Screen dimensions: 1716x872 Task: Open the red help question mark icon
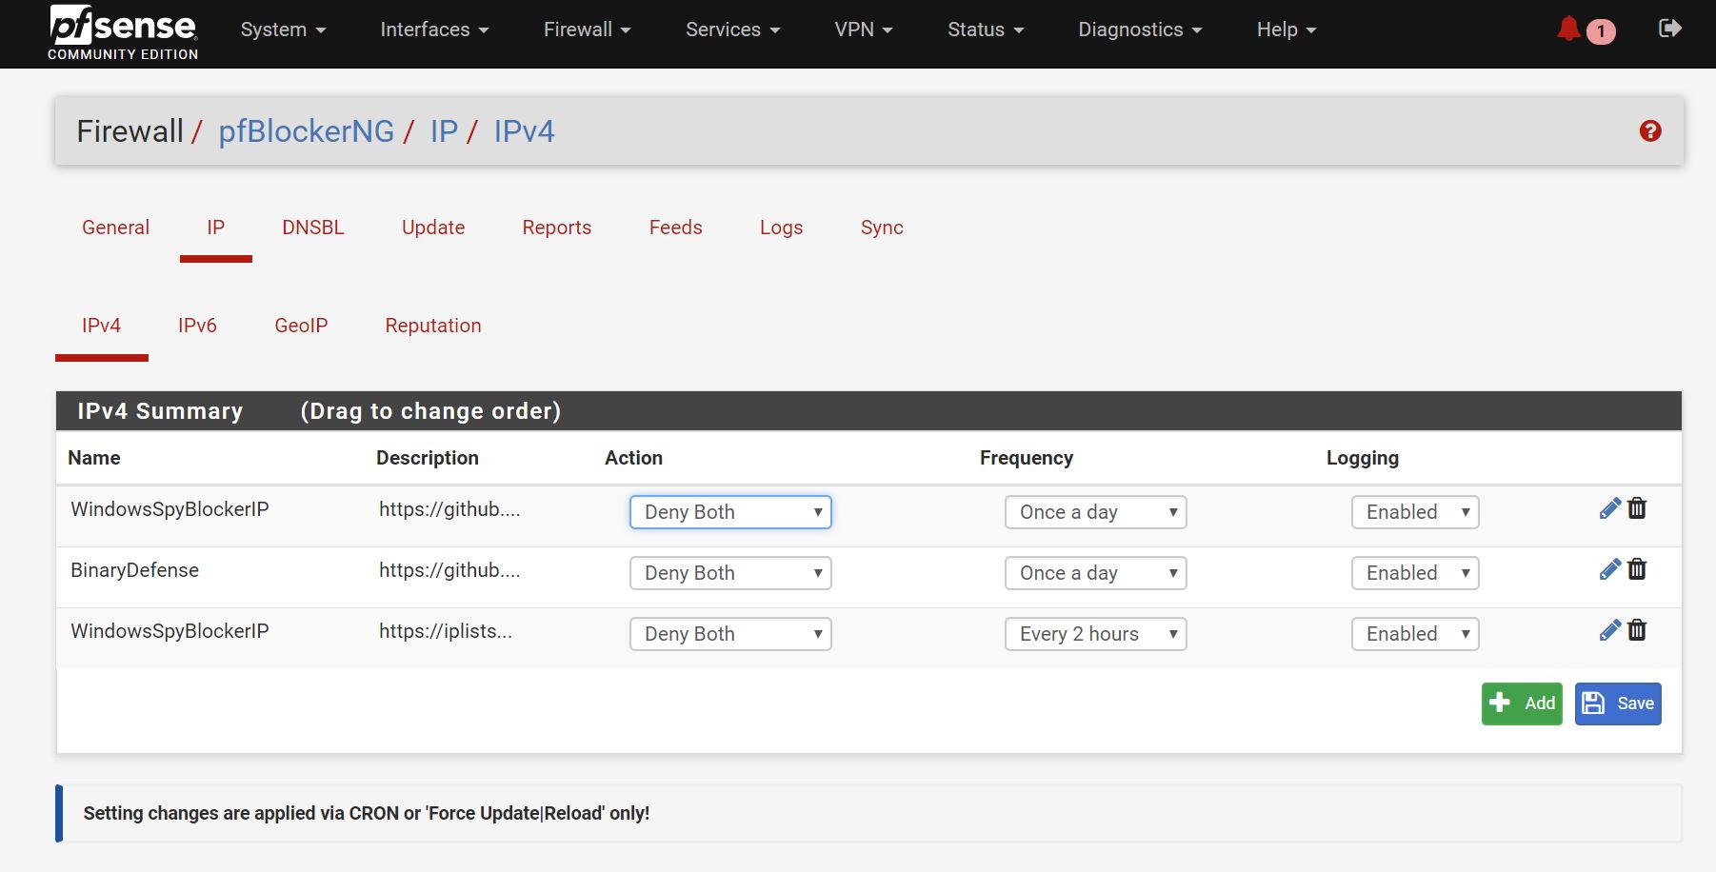[1650, 131]
